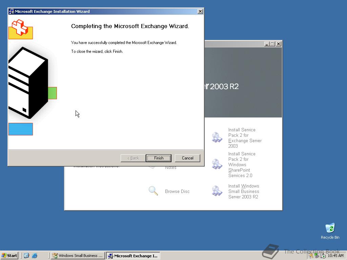The width and height of the screenshot is (347, 260).
Task: Click the Microsoft Exchange I... taskbar button
Action: pyautogui.click(x=133, y=256)
